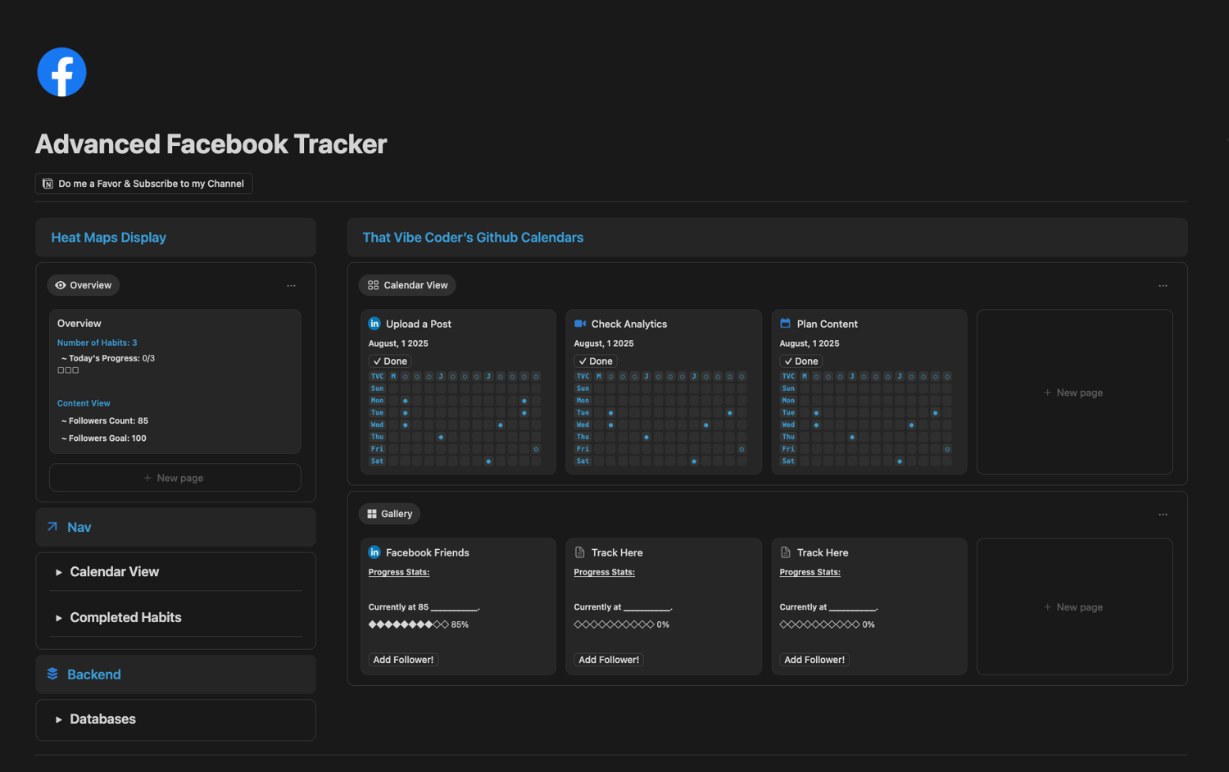Image resolution: width=1229 pixels, height=772 pixels.
Task: Expand the Databases toggle
Action: tap(58, 720)
